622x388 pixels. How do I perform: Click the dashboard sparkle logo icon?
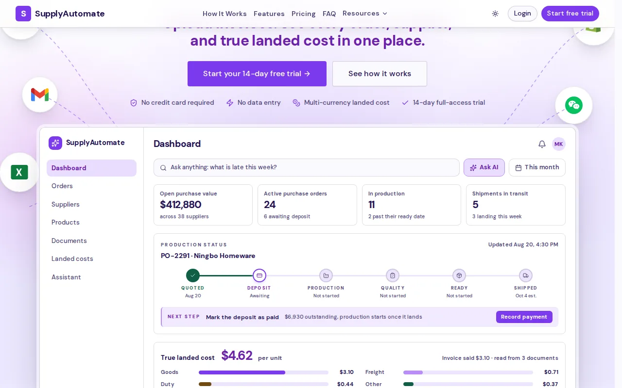pyautogui.click(x=55, y=143)
